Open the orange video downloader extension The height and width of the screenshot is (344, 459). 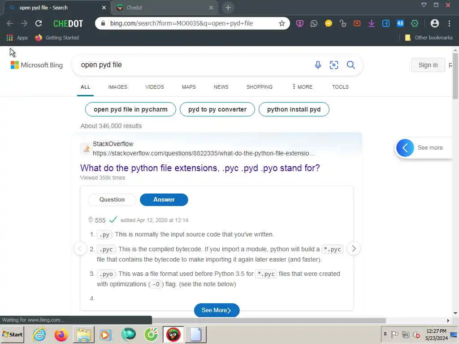[357, 23]
